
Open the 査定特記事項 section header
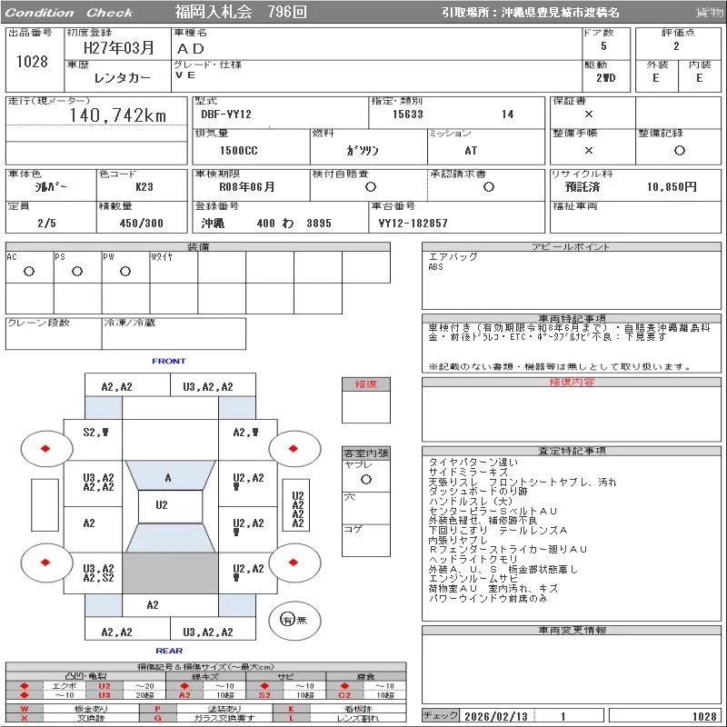point(572,451)
